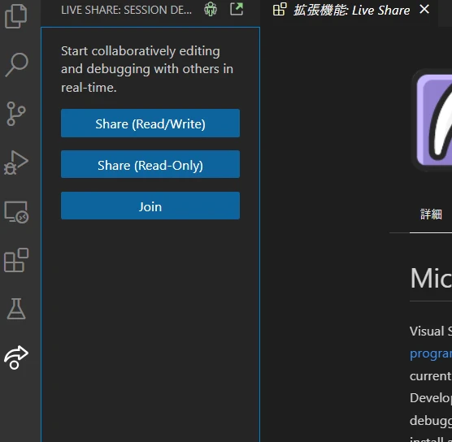Click the collaborative editing description text

(147, 69)
